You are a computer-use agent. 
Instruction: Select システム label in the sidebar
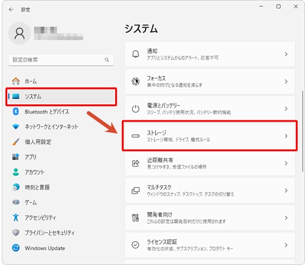[33, 97]
